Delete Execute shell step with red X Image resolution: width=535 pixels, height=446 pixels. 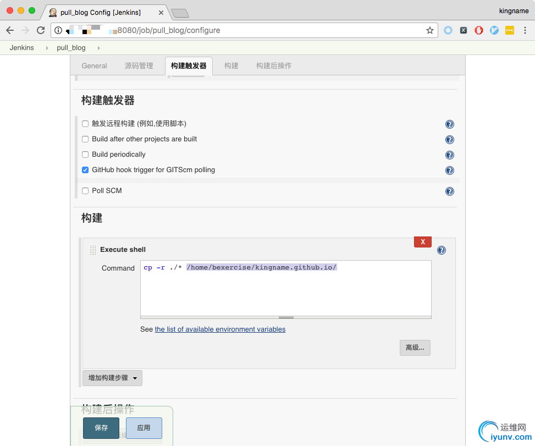[423, 242]
